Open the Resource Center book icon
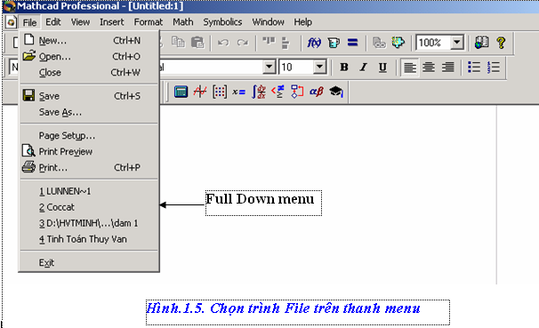Viewport: 539px width, 328px height. [481, 43]
